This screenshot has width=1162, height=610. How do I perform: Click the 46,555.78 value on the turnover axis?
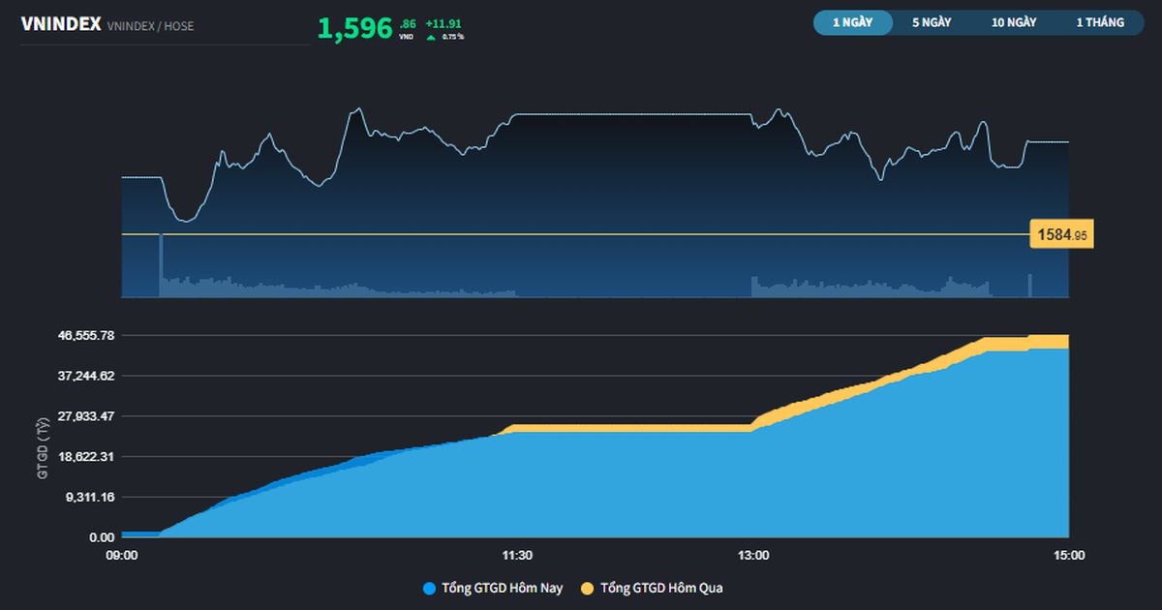(87, 336)
